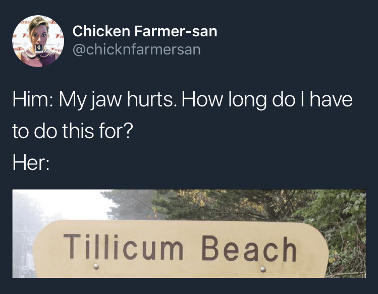Select the tweet line starting with Him:

click(183, 99)
